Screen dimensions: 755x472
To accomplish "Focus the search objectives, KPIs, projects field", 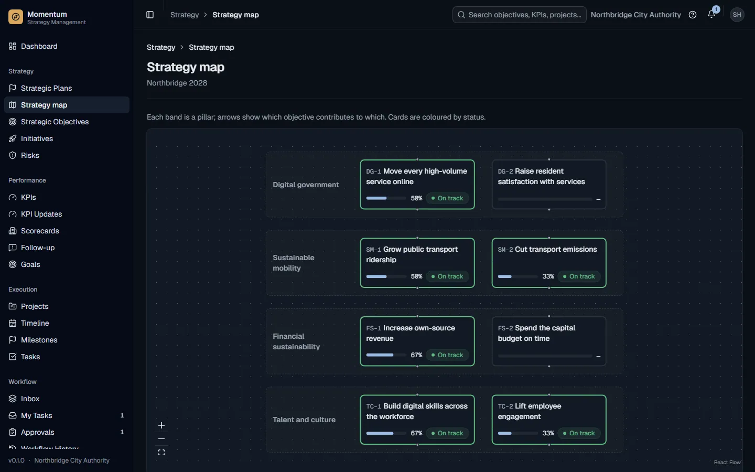I will tap(519, 15).
